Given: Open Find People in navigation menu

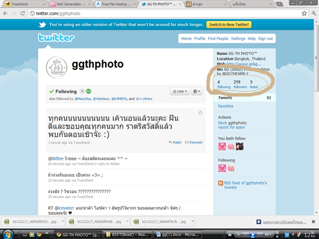Looking at the screenshot, I should click(218, 39).
